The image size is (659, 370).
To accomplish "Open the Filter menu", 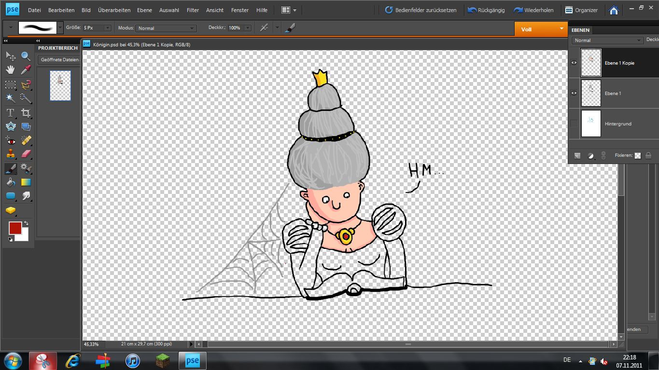I will tap(193, 10).
